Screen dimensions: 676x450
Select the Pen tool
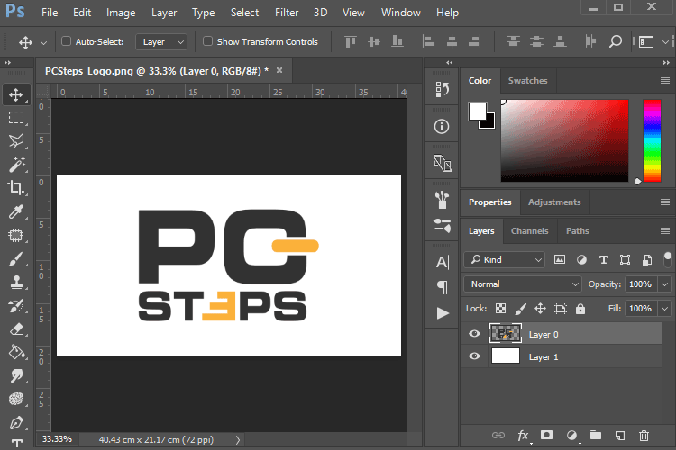16,422
